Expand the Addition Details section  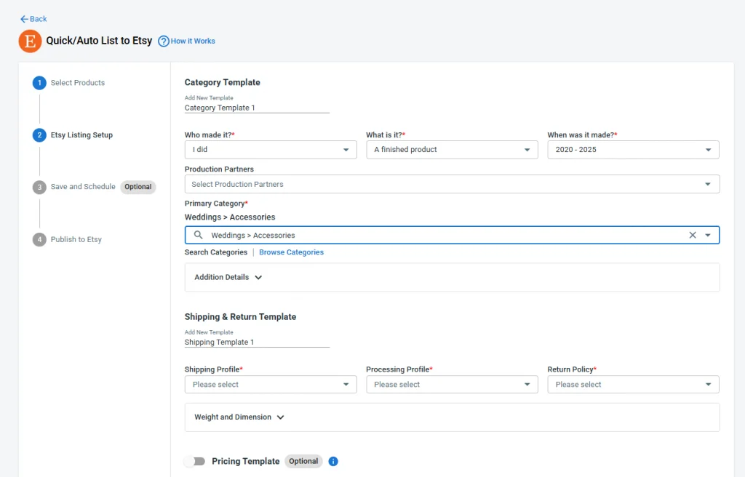[227, 277]
